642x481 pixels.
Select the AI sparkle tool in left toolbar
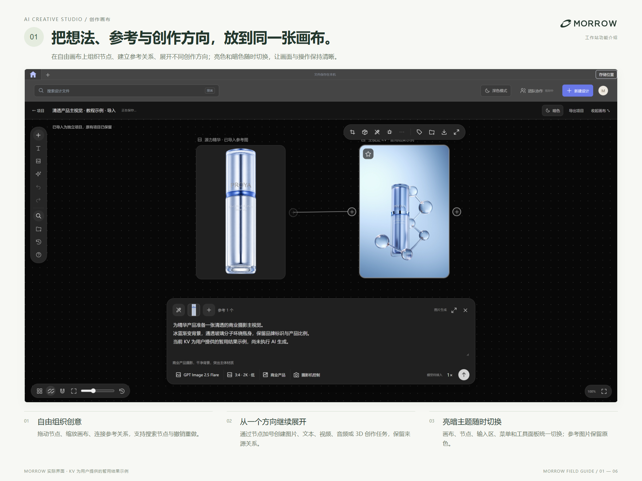coord(38,174)
